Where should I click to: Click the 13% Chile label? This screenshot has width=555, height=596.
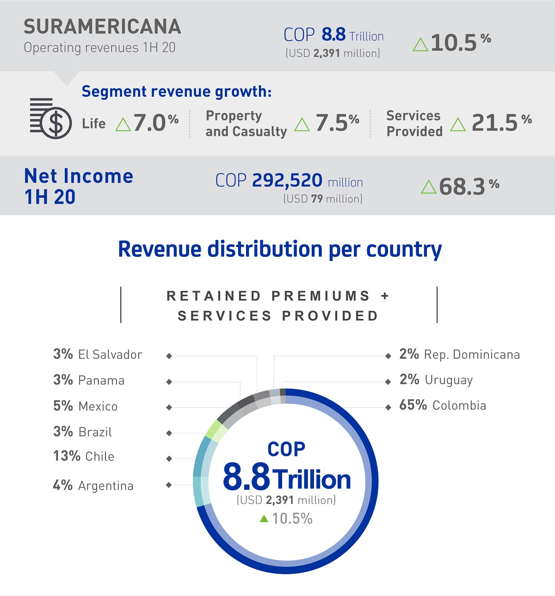[x=84, y=456]
